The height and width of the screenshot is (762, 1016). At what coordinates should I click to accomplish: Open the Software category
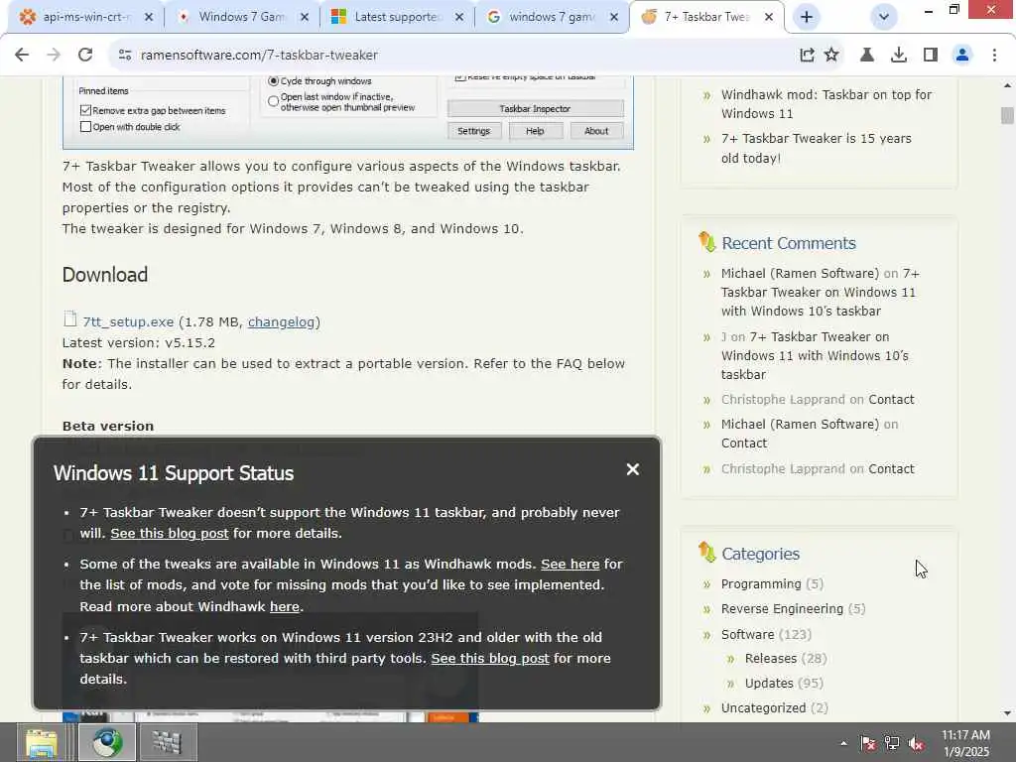tap(748, 634)
